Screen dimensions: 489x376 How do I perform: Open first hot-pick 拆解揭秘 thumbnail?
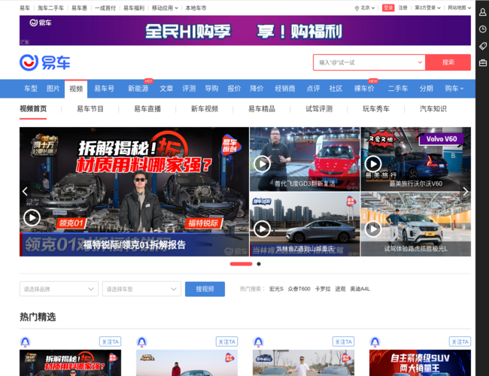[70, 363]
